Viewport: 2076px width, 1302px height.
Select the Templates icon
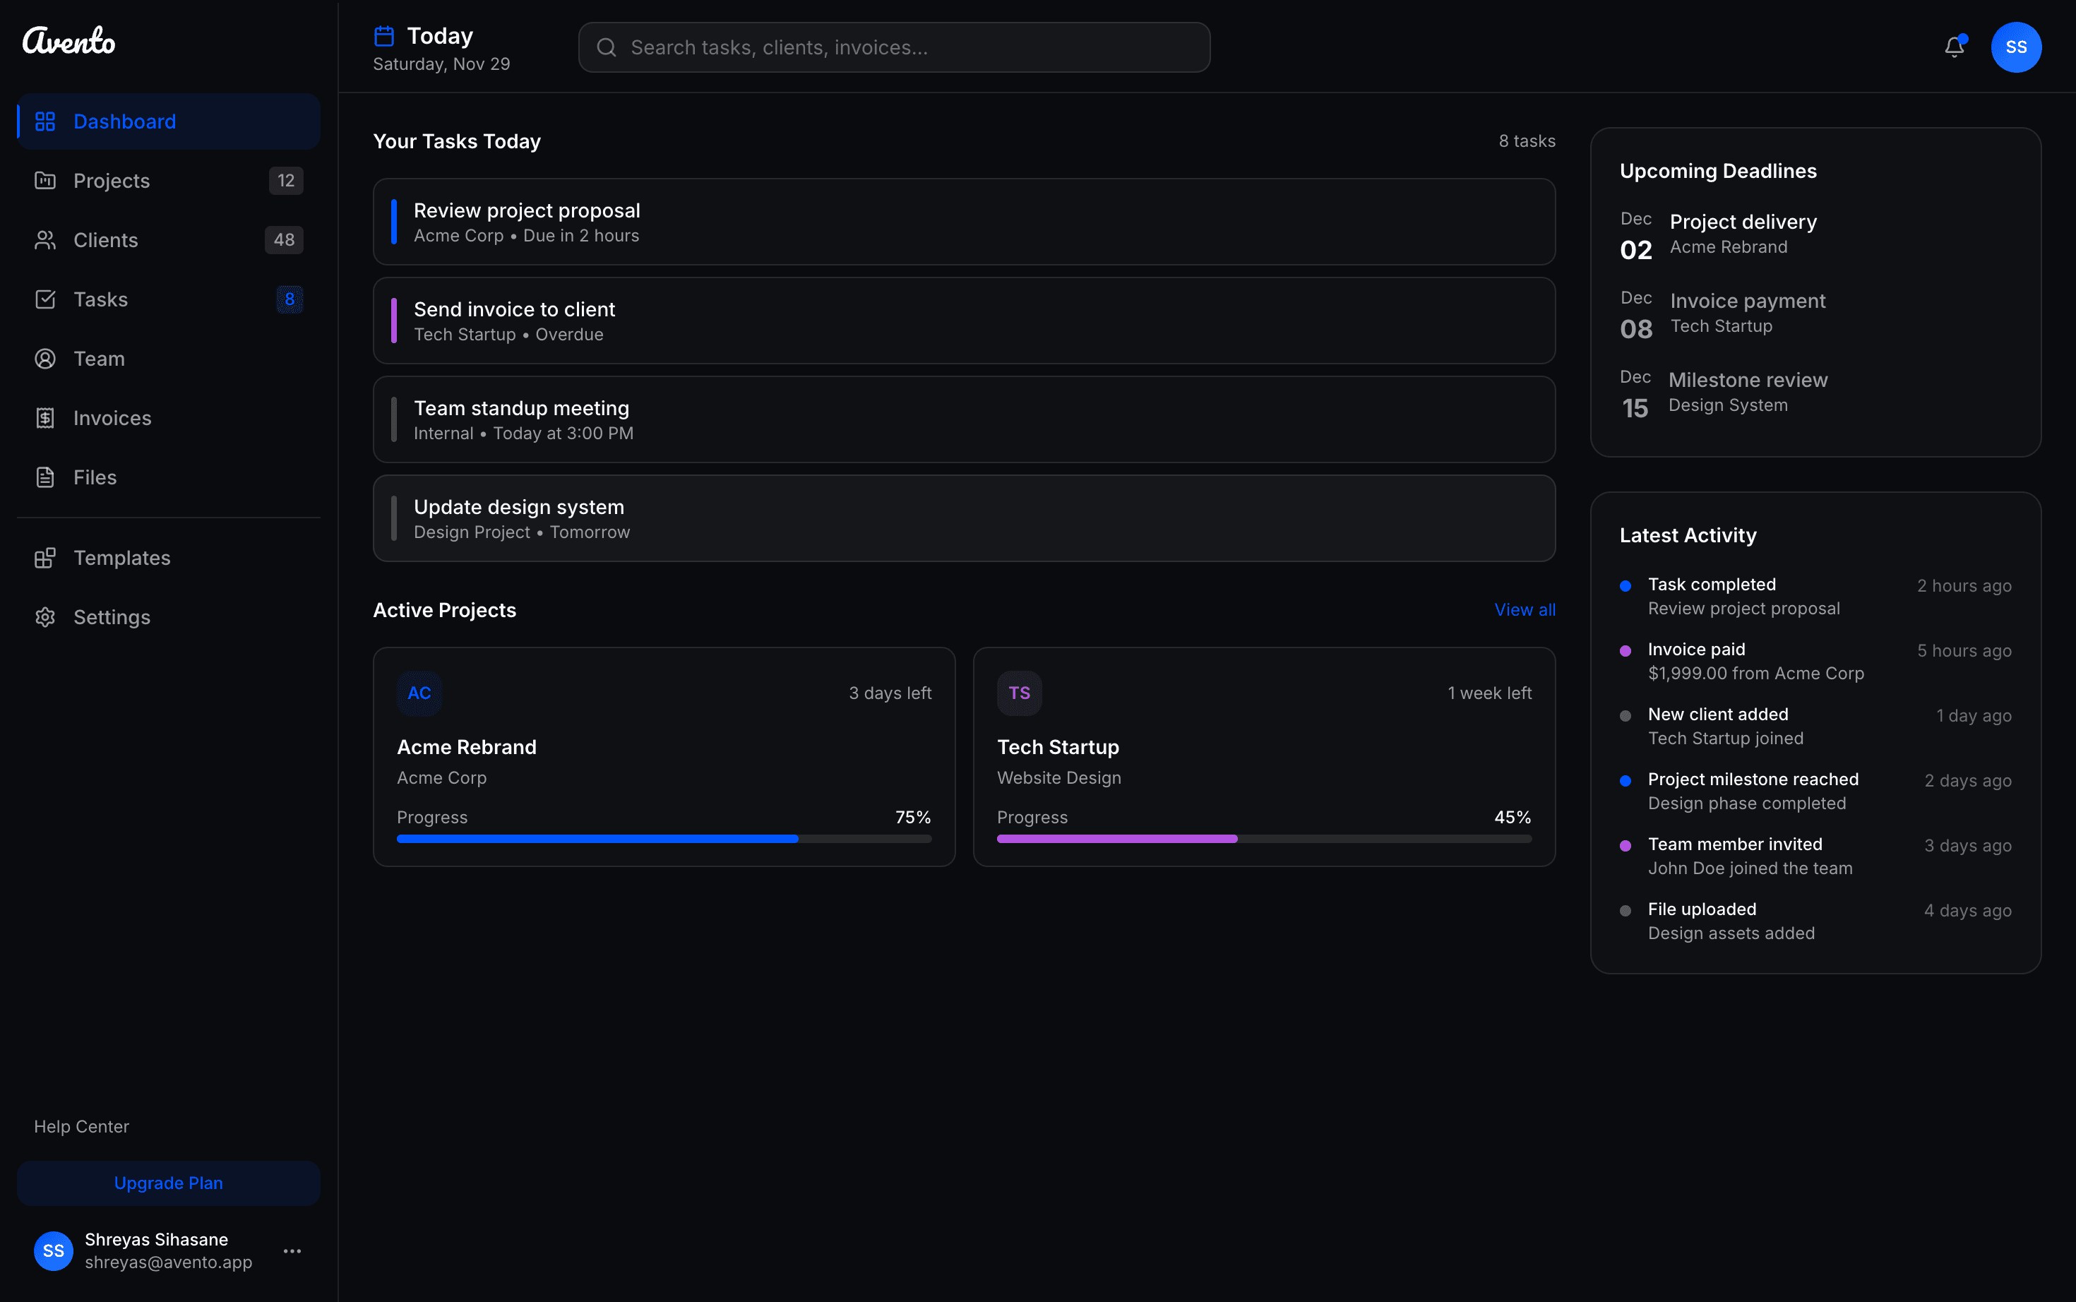(x=47, y=558)
